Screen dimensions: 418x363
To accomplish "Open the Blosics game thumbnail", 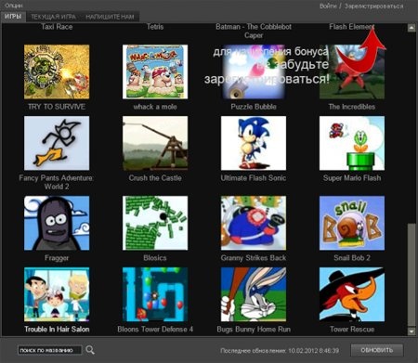I will (155, 223).
